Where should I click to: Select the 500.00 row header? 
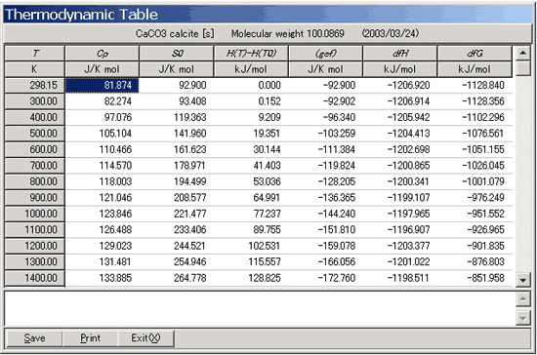pyautogui.click(x=34, y=134)
